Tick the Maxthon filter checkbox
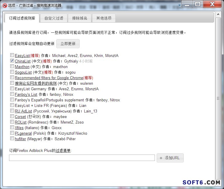 [x=12, y=66]
